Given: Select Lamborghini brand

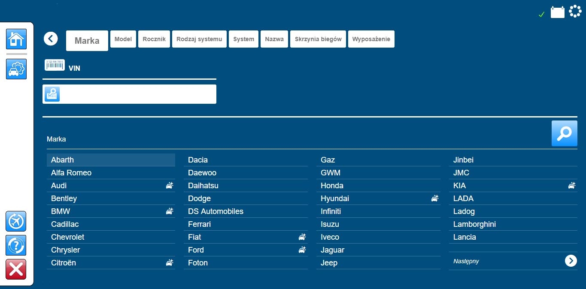Looking at the screenshot, I should tap(513, 224).
